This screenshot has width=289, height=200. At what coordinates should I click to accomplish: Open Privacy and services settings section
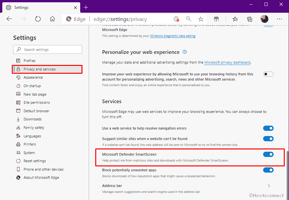click(47, 69)
